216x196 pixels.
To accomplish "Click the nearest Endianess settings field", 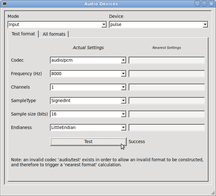I will pyautogui.click(x=167, y=127).
